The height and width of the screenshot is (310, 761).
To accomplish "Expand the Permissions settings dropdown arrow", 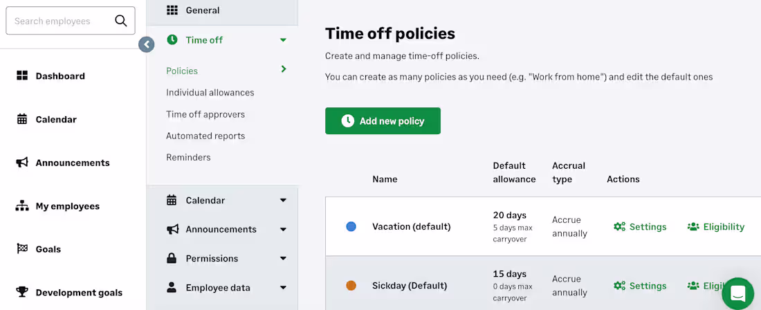I will (283, 258).
